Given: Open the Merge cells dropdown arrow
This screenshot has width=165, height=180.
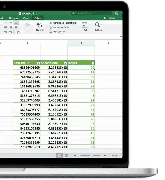Looking at the screenshot, I should (x=31, y=30).
